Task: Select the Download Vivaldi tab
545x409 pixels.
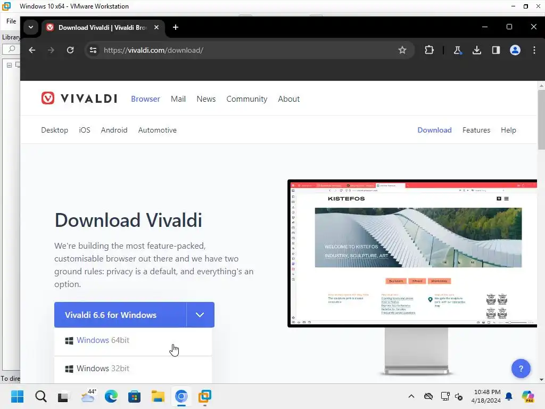Action: tap(103, 28)
